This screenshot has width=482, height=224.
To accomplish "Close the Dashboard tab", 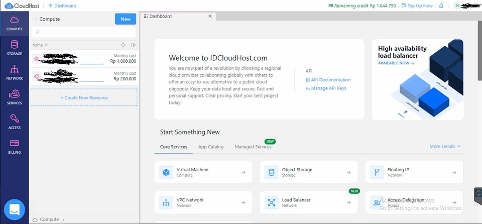I will coord(210,16).
